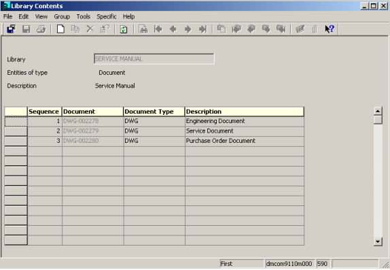Click the sequence cell with value 3
Image resolution: width=390 pixels, height=270 pixels.
click(45, 141)
